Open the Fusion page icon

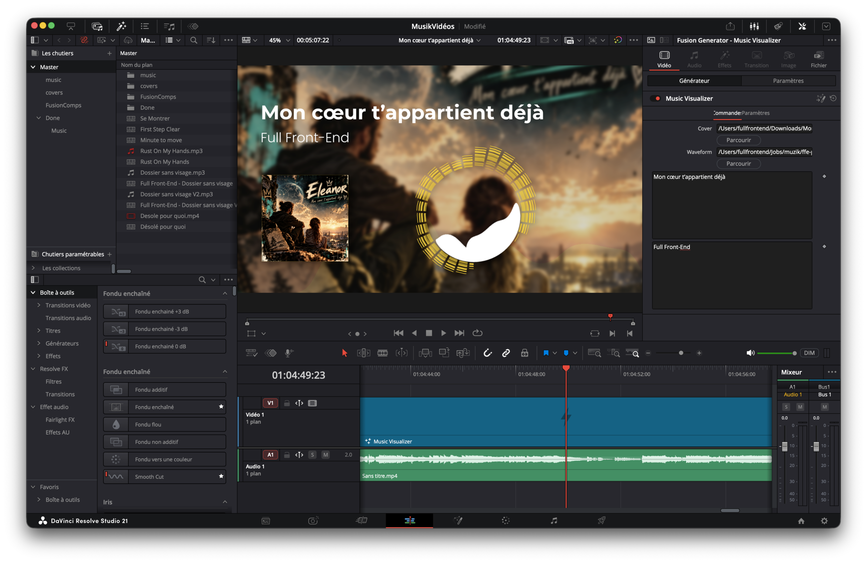click(458, 520)
